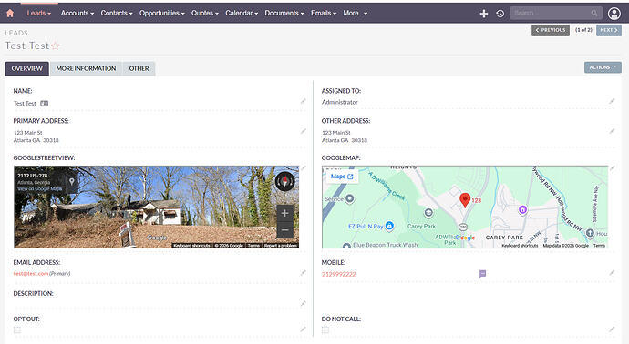The width and height of the screenshot is (629, 344).
Task: Expand the Emails menu
Action: [x=324, y=14]
